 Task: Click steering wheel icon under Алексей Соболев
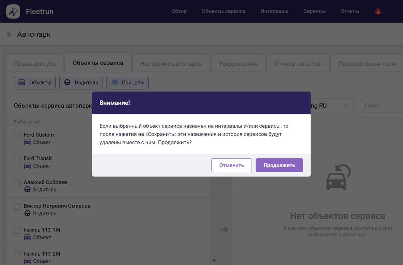coord(28,190)
